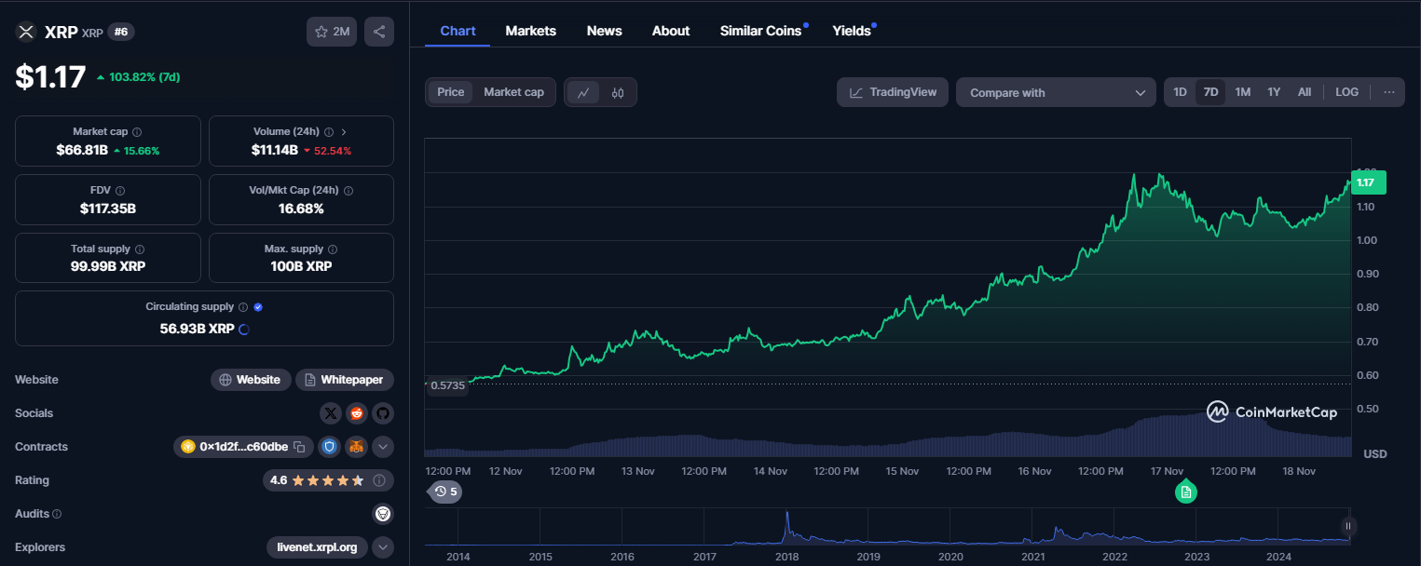Toggle chart to Market cap
Viewport: 1421px width, 566px height.
513,92
